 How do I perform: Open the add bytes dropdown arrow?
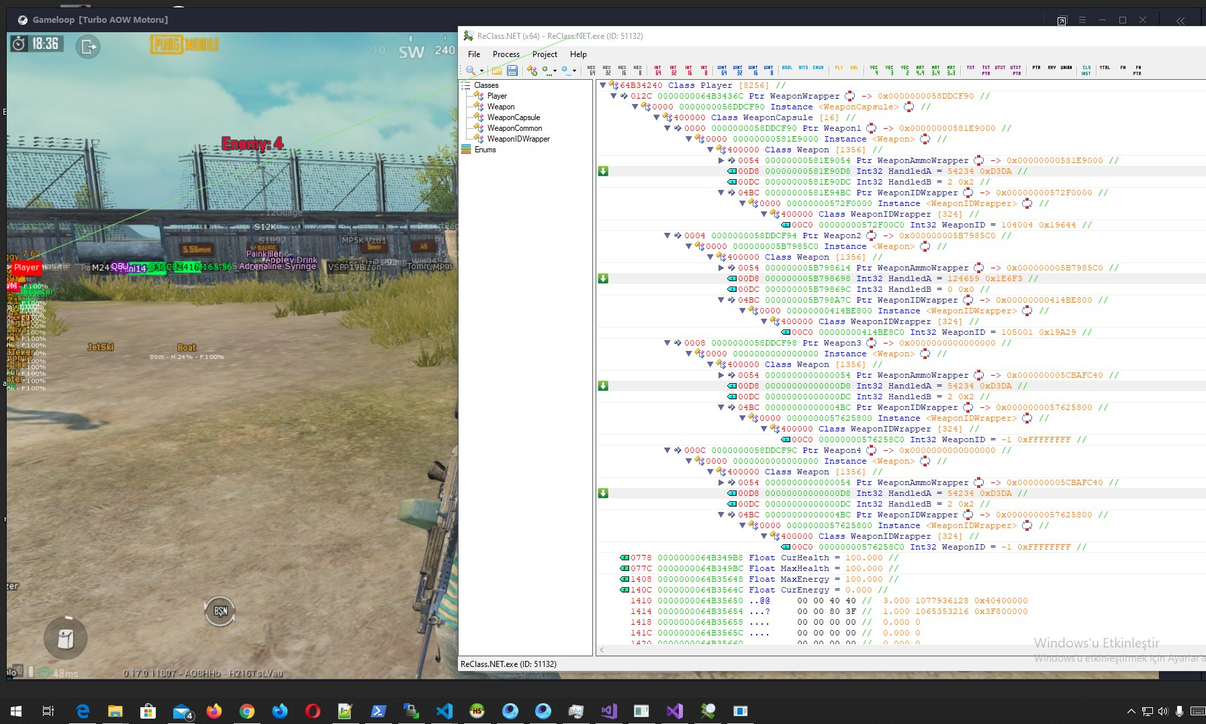[555, 70]
